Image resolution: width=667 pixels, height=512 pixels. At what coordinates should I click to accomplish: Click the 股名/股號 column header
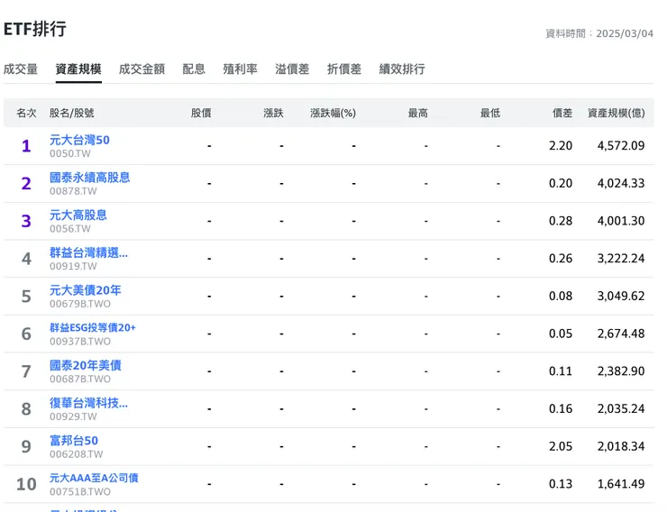(x=71, y=113)
